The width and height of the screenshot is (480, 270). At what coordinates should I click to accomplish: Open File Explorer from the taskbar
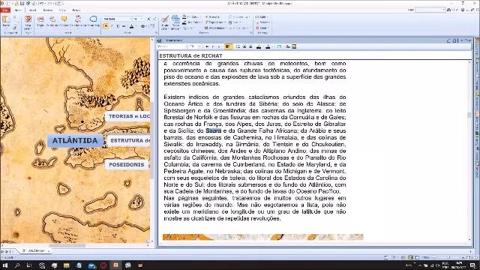[67, 265]
